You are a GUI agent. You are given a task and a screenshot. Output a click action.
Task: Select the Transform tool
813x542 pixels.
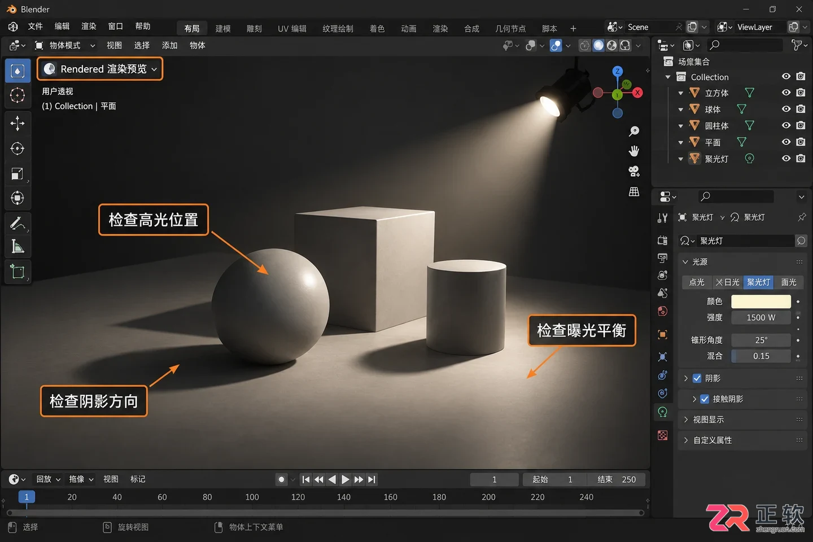[x=18, y=198]
